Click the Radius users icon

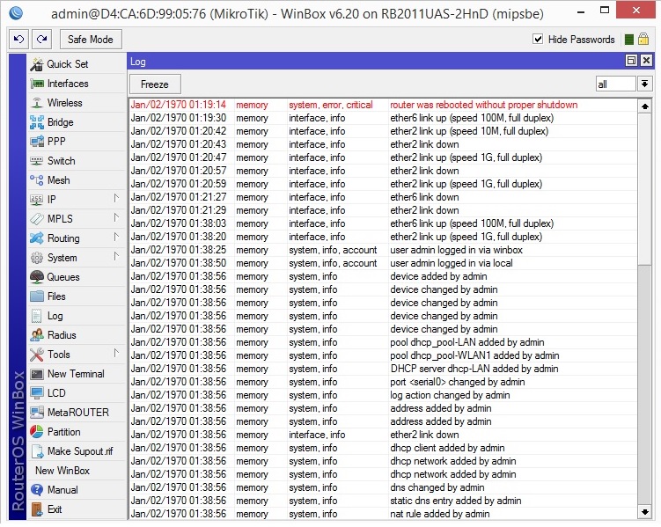click(37, 335)
